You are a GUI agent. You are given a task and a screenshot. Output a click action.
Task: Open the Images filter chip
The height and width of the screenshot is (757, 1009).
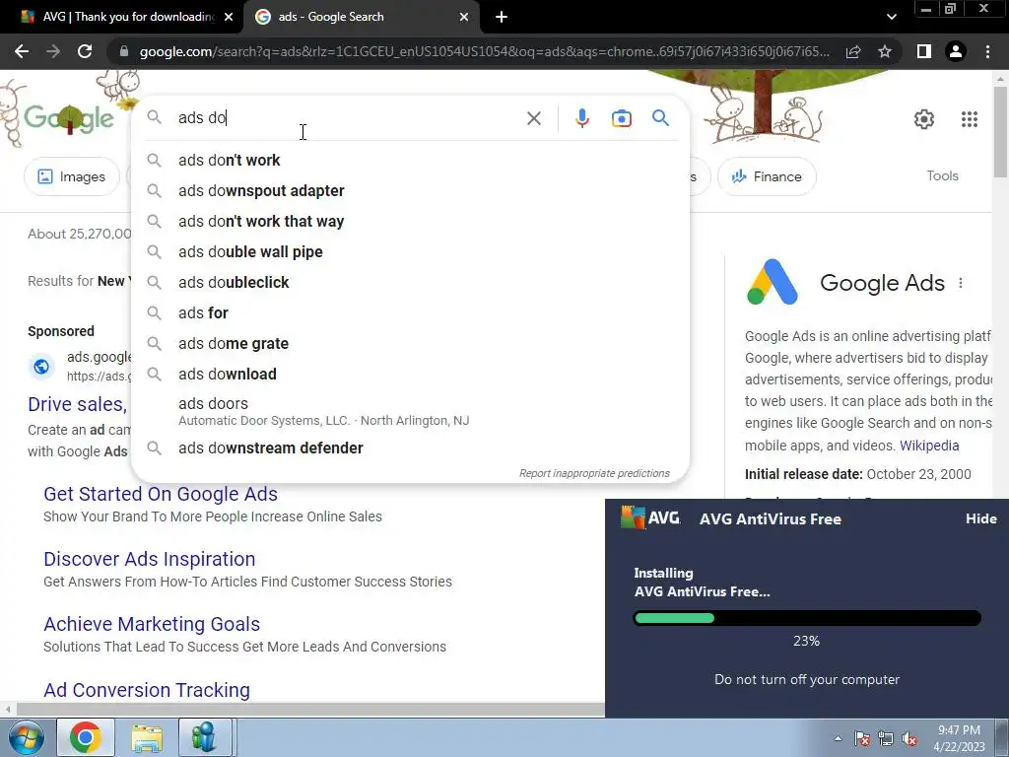coord(71,176)
